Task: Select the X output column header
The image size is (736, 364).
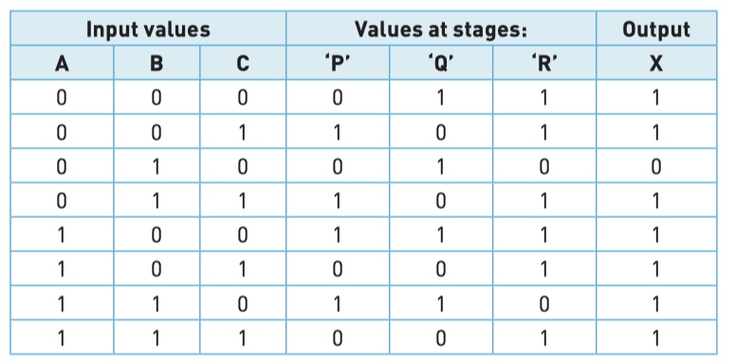Action: pyautogui.click(x=656, y=63)
